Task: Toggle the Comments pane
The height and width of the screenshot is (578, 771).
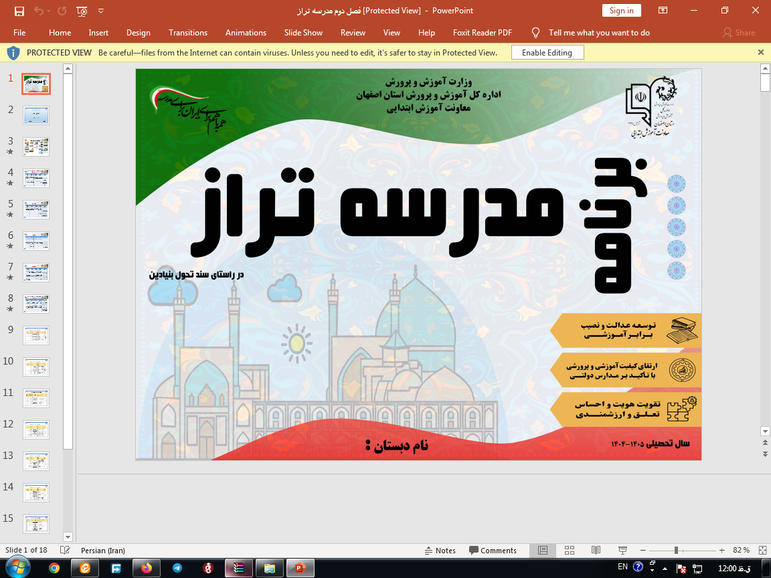Action: tap(493, 551)
